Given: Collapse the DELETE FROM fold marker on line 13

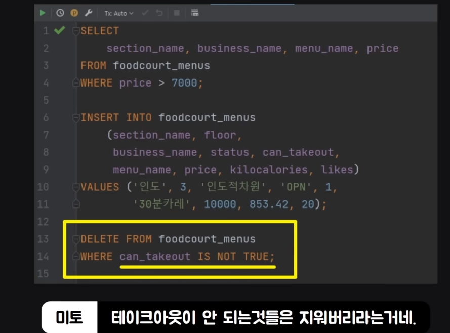Looking at the screenshot, I should 76,239.
